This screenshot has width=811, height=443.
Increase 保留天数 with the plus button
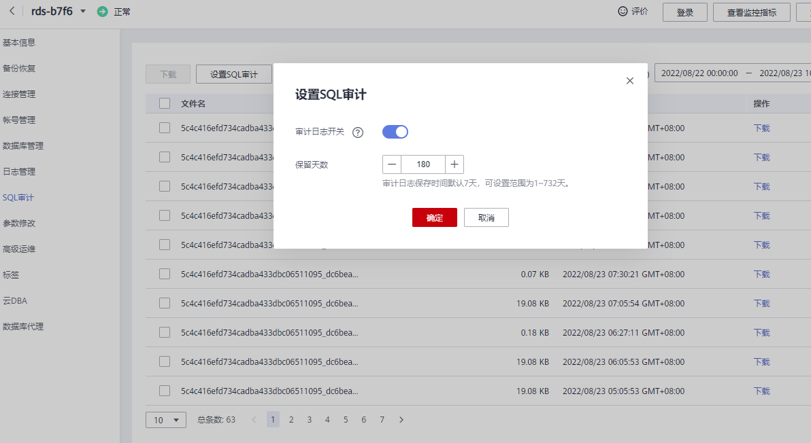(454, 164)
